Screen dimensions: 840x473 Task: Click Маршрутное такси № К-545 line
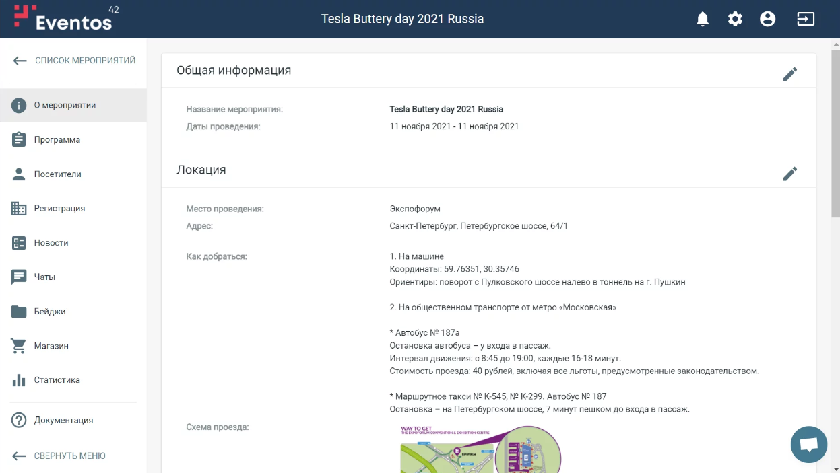[x=498, y=396]
